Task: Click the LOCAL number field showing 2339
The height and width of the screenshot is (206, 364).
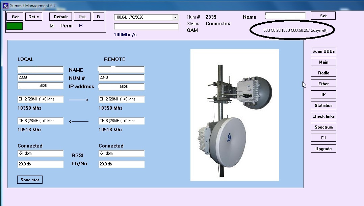Action: pyautogui.click(x=41, y=78)
